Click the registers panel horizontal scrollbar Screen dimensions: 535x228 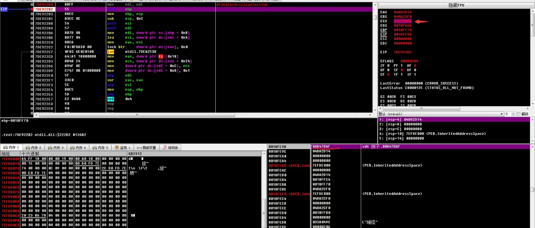[x=421, y=108]
